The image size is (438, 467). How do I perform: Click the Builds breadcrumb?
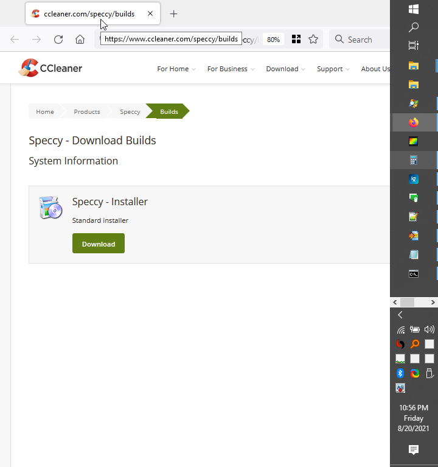169,111
